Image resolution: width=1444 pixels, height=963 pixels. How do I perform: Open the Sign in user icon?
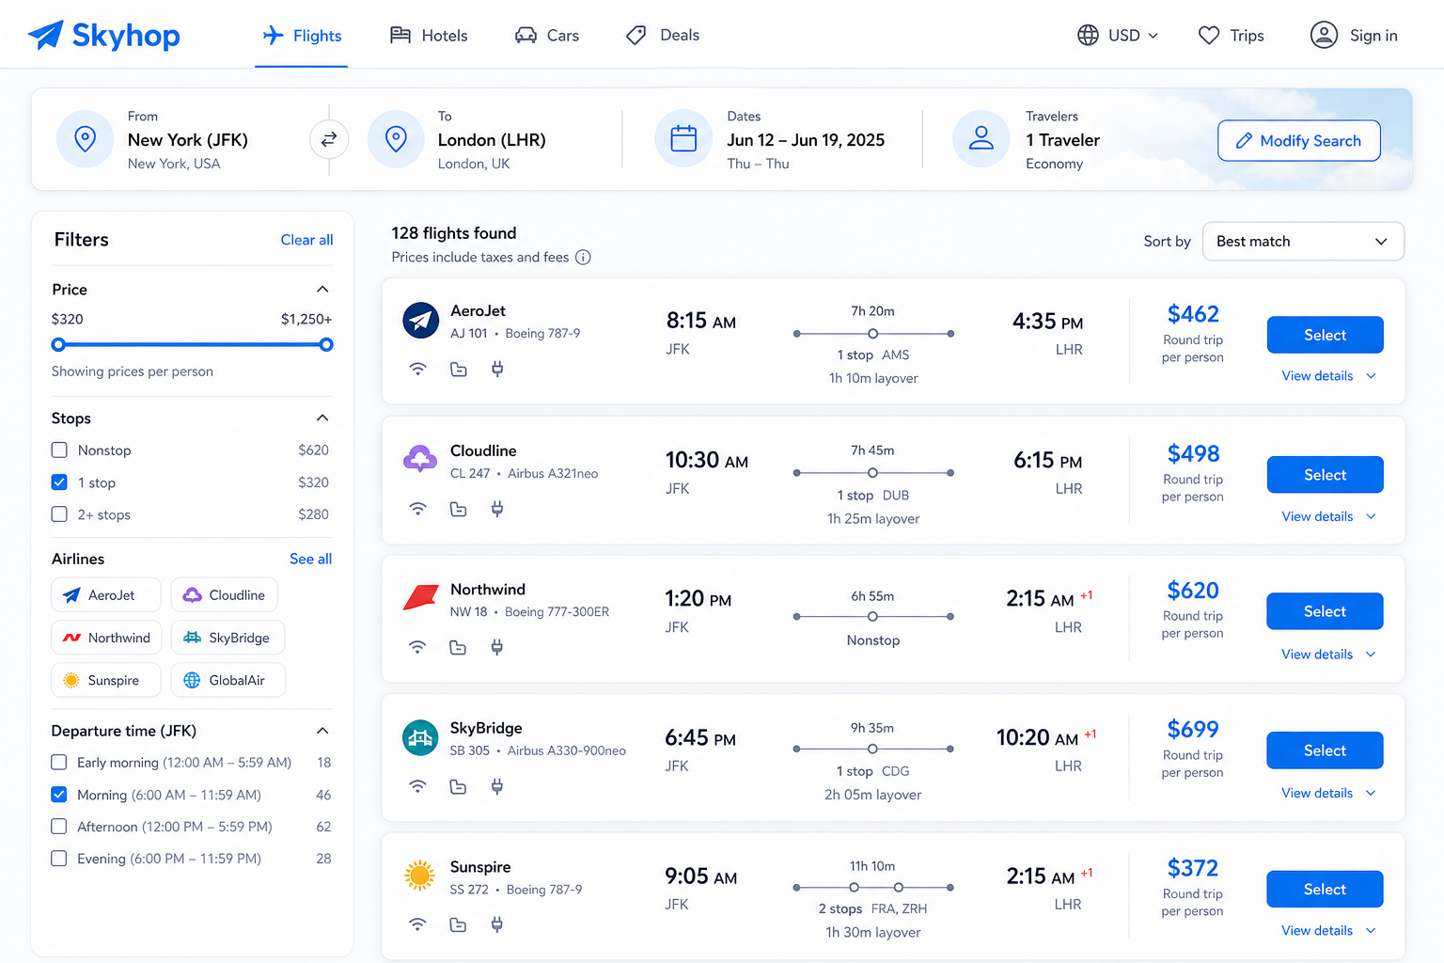coord(1324,36)
